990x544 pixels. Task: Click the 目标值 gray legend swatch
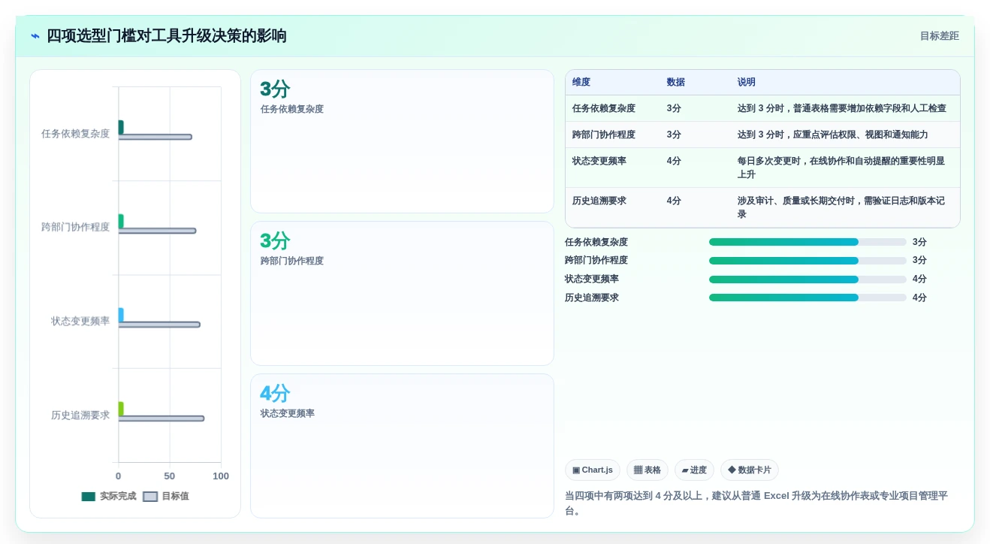click(150, 497)
